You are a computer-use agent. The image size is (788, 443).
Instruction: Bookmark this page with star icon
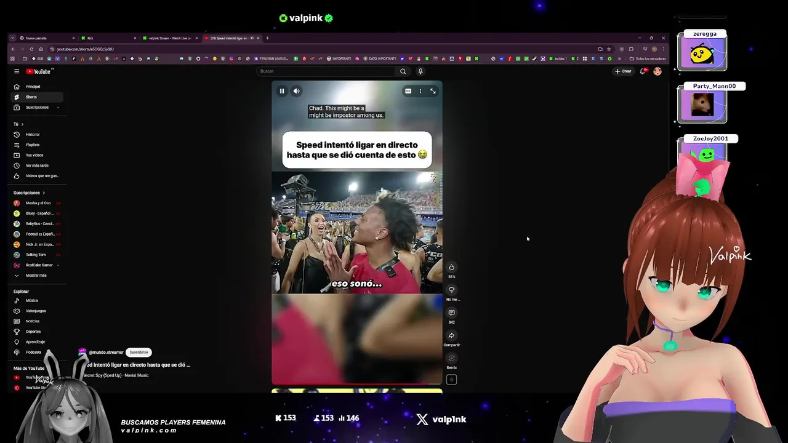[609, 49]
